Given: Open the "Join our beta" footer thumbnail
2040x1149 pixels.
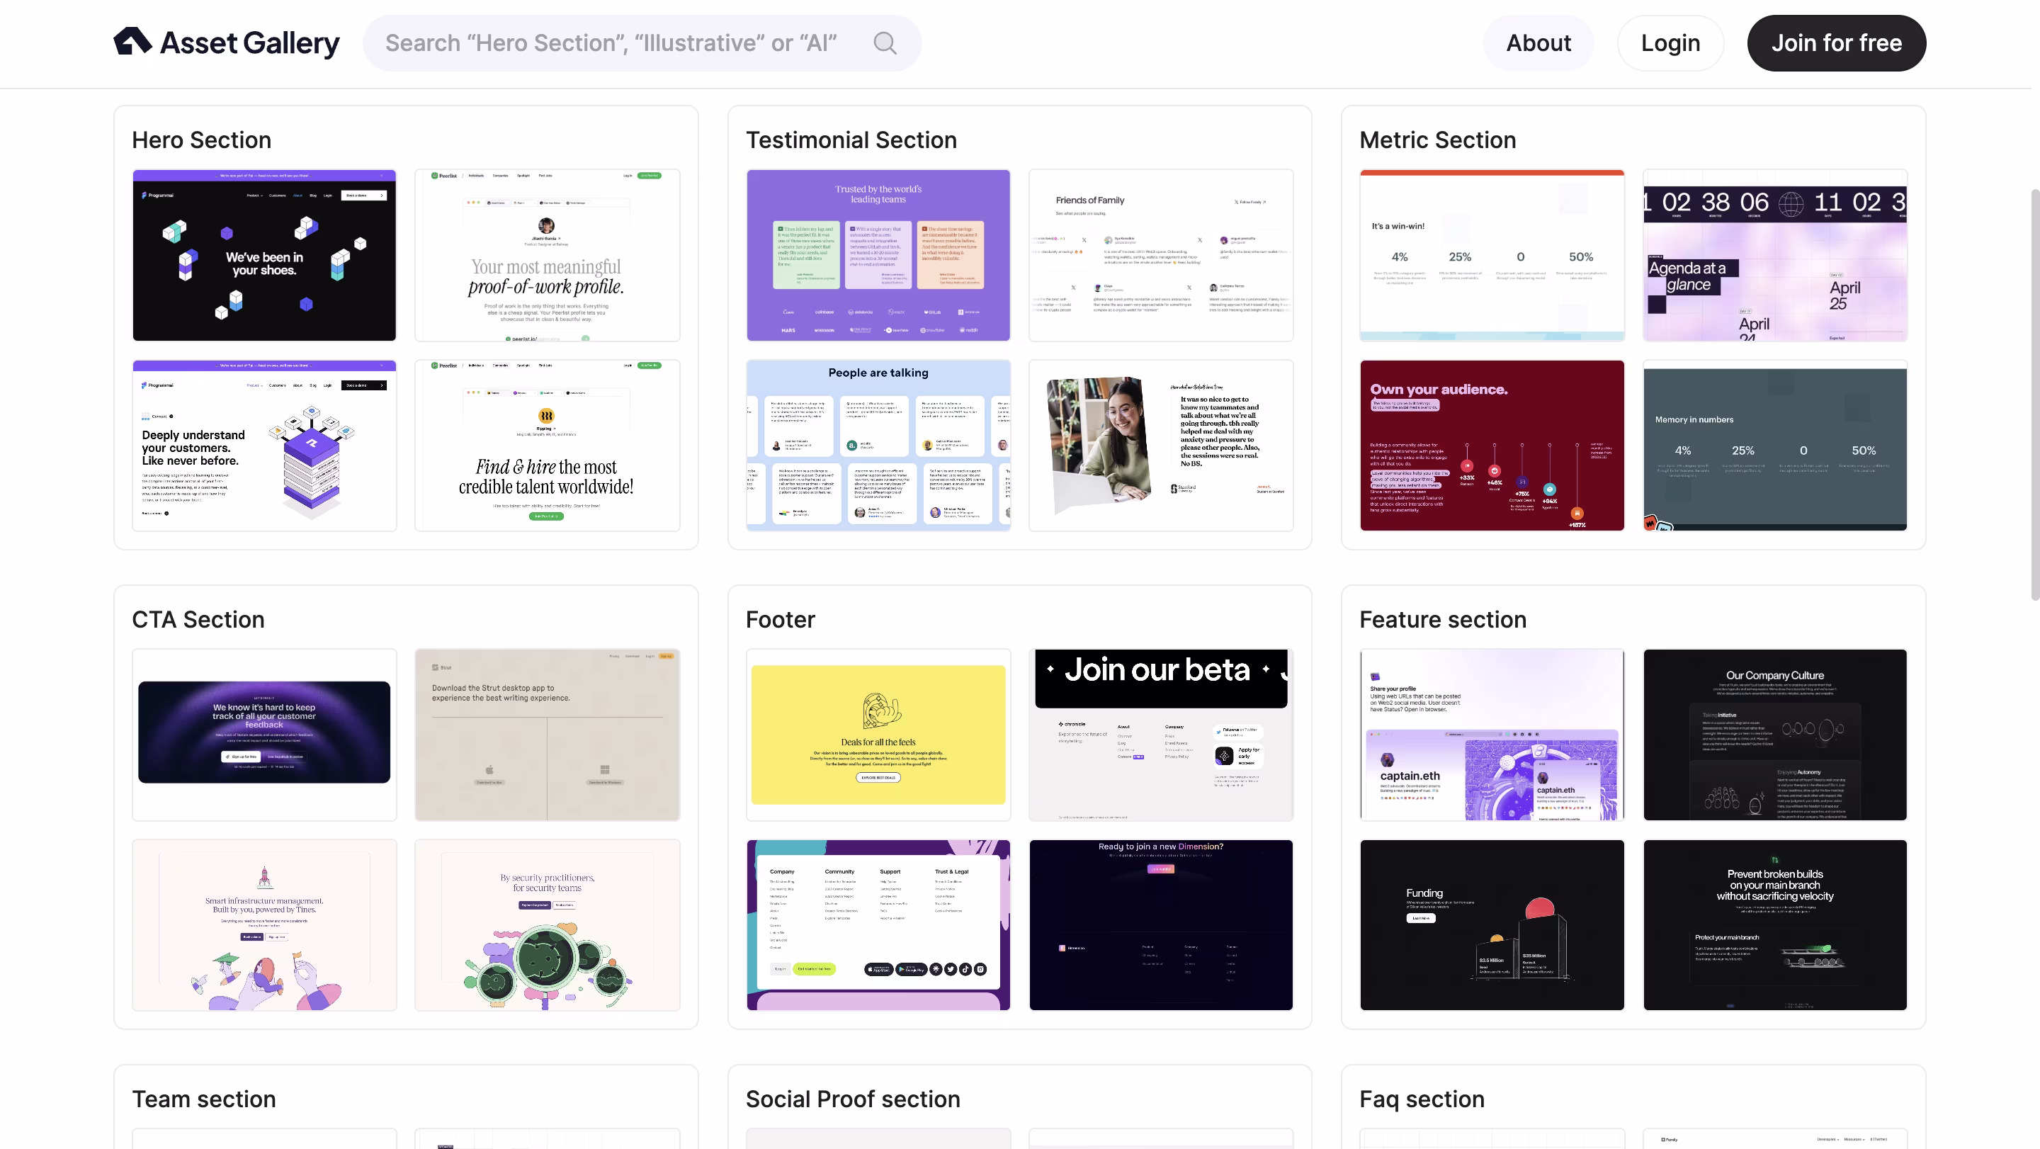Looking at the screenshot, I should click(1160, 734).
